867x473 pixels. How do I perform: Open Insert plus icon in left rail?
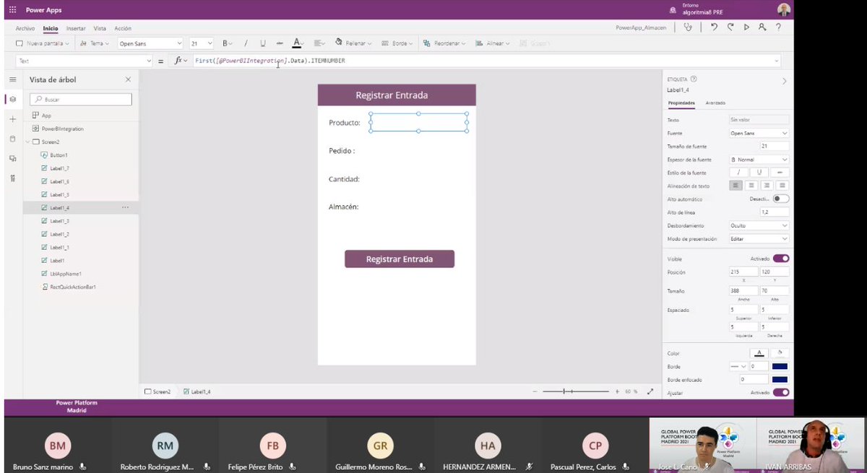coord(12,118)
